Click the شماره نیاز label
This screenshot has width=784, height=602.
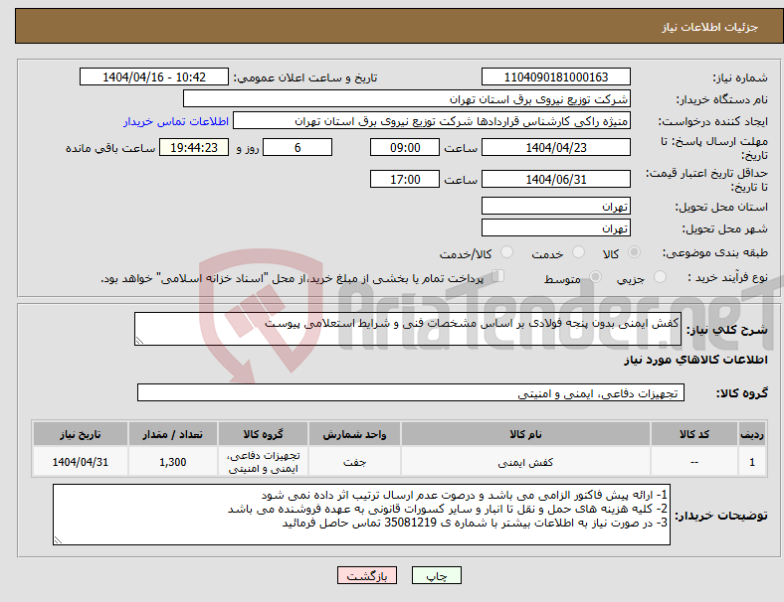[740, 77]
